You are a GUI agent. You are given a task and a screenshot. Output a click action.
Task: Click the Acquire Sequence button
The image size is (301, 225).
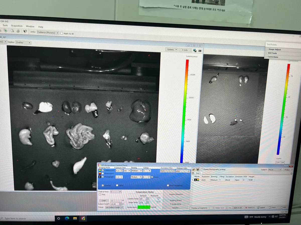coord(176,194)
